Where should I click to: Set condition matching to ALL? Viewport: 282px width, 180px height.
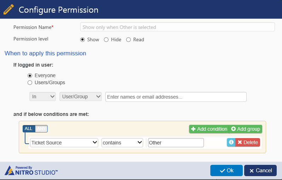[29, 129]
